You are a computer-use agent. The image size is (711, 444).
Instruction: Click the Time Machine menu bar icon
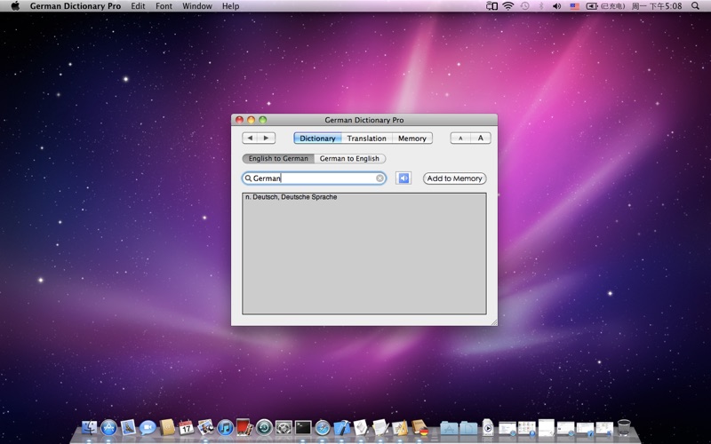tap(524, 6)
